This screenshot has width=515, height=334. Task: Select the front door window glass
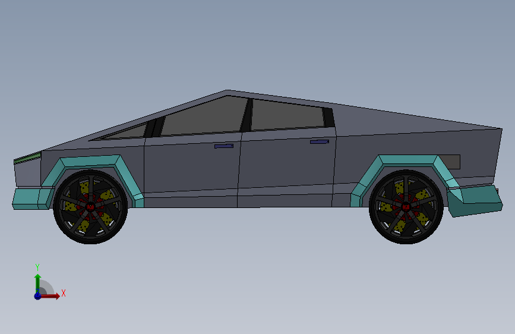[x=207, y=118]
